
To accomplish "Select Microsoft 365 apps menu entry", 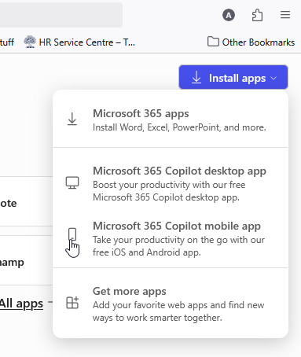I will tap(171, 120).
